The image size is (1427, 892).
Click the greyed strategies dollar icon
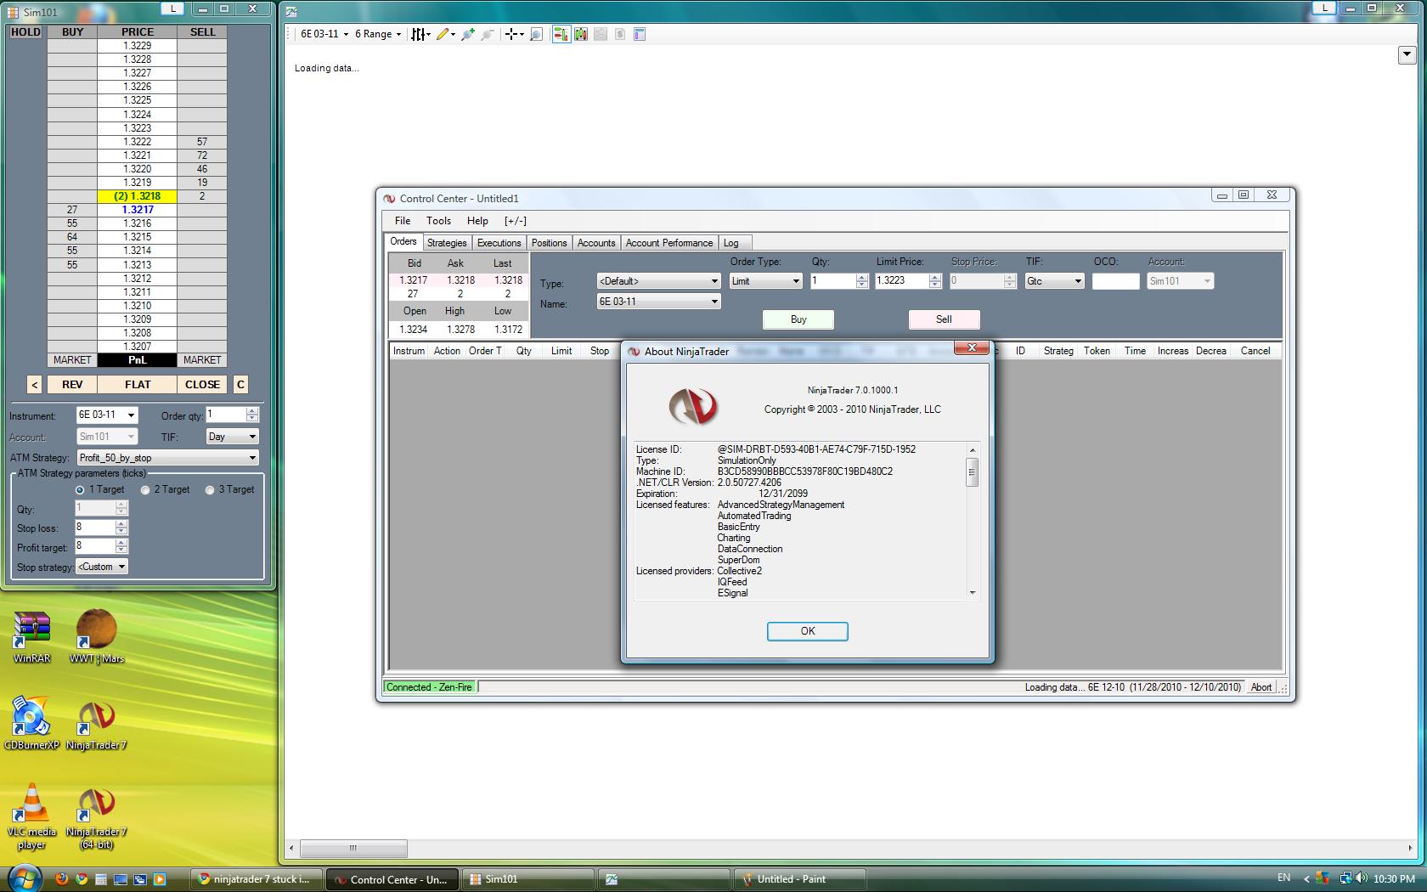620,34
